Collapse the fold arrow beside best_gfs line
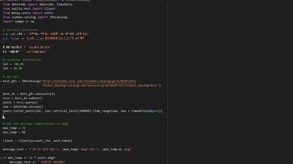Screen dimensions: 293x164 click(x=1, y=81)
